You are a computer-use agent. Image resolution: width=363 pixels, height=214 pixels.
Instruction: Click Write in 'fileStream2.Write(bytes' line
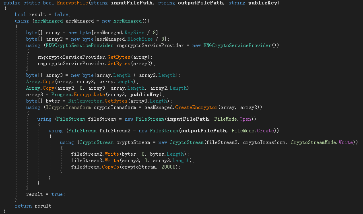coord(112,154)
